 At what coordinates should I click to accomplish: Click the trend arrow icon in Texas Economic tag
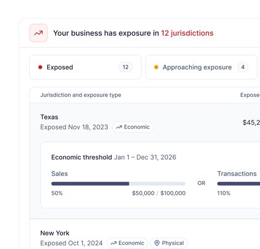pyautogui.click(x=119, y=127)
